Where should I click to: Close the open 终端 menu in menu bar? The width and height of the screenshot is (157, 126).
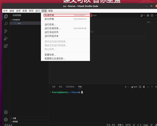click(x=44, y=11)
